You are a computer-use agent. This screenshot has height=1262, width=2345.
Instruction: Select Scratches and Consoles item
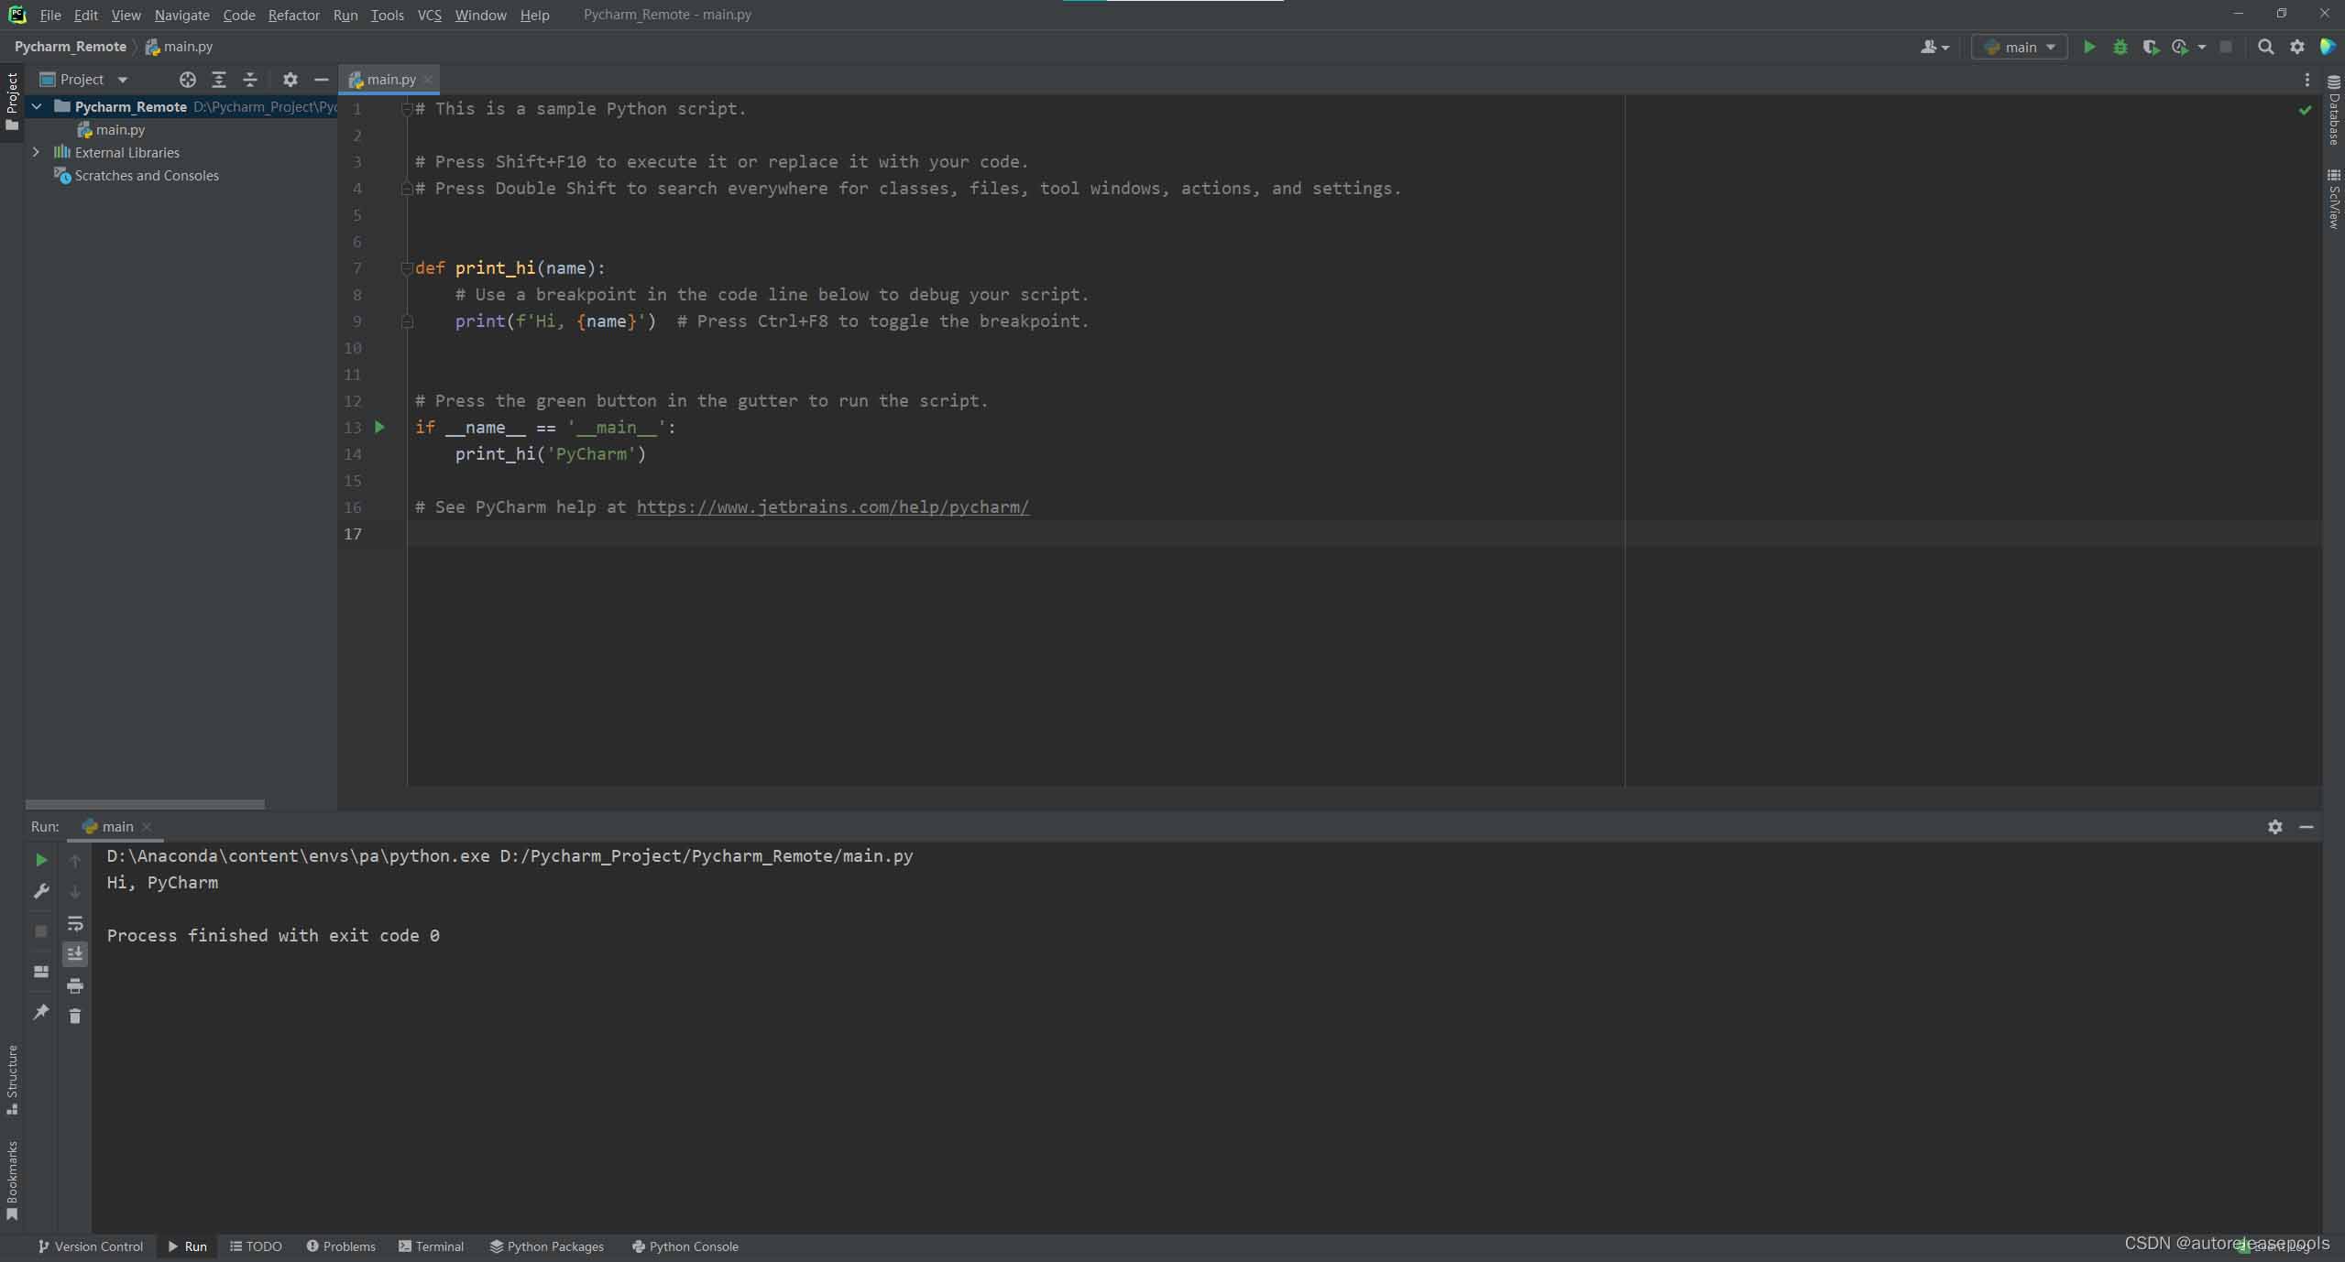pos(147,176)
